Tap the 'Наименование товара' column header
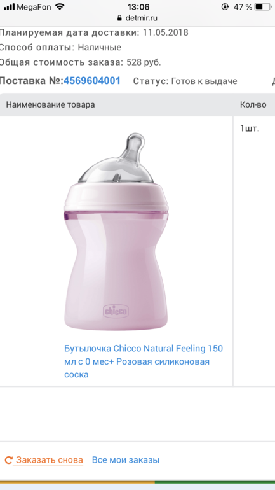 click(x=51, y=105)
